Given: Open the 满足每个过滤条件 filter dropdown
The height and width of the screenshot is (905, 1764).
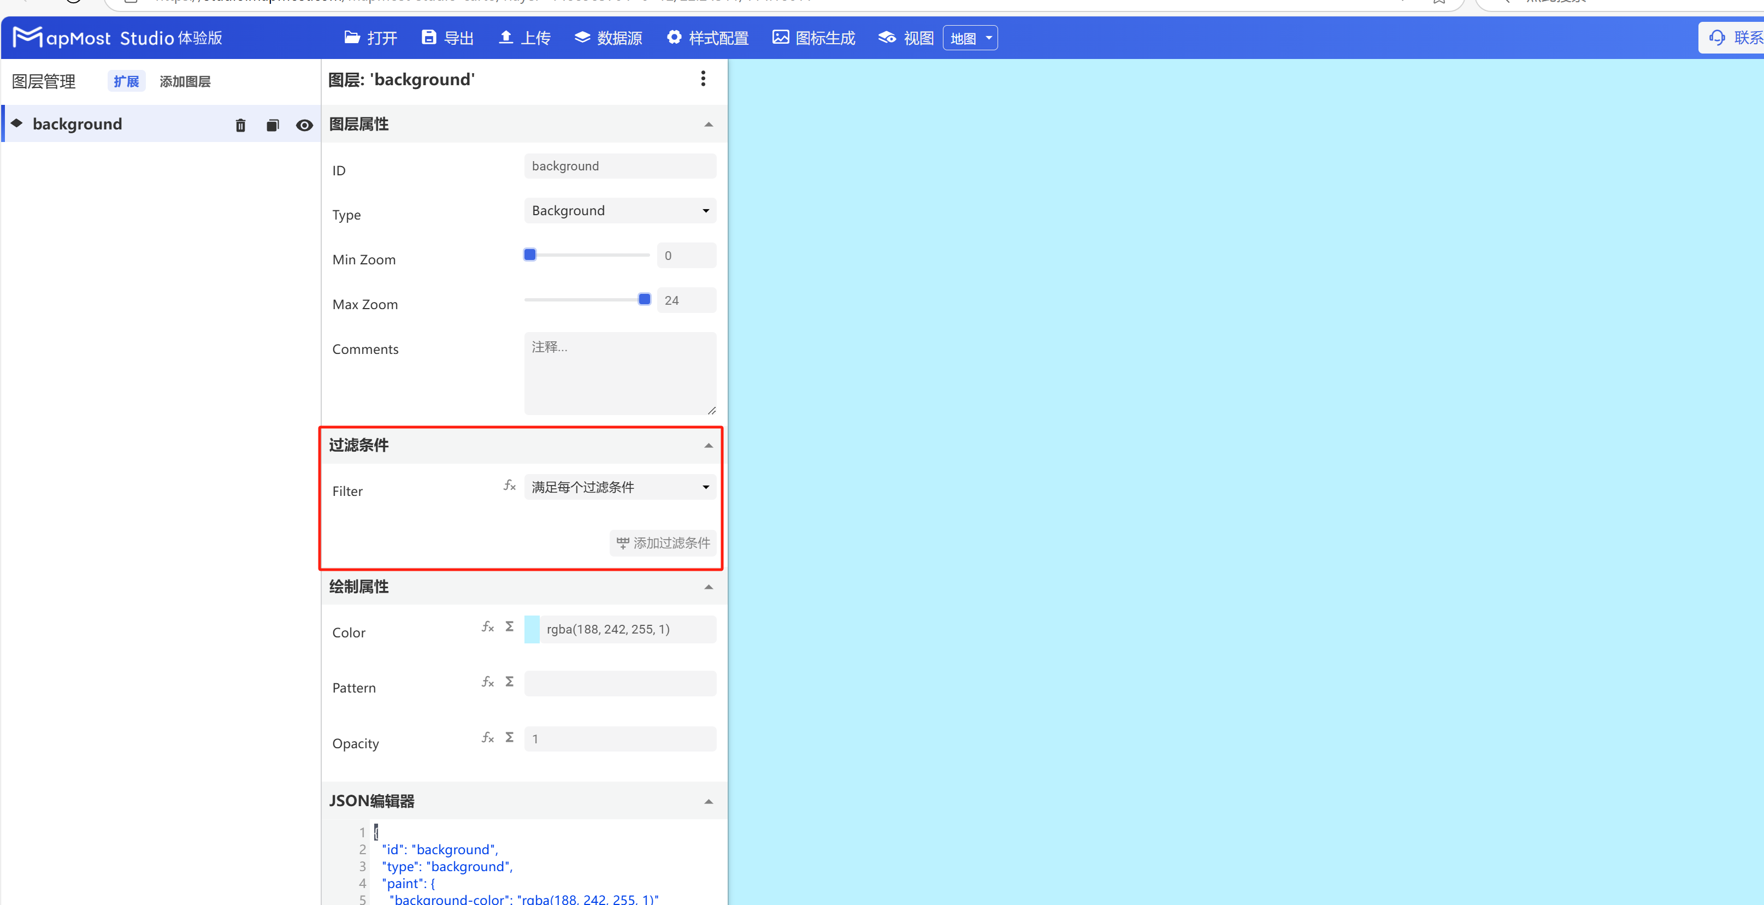Looking at the screenshot, I should pyautogui.click(x=619, y=487).
